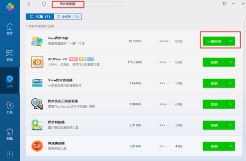
Task: Open the 升级 upgrade section
Action: click(x=10, y=108)
